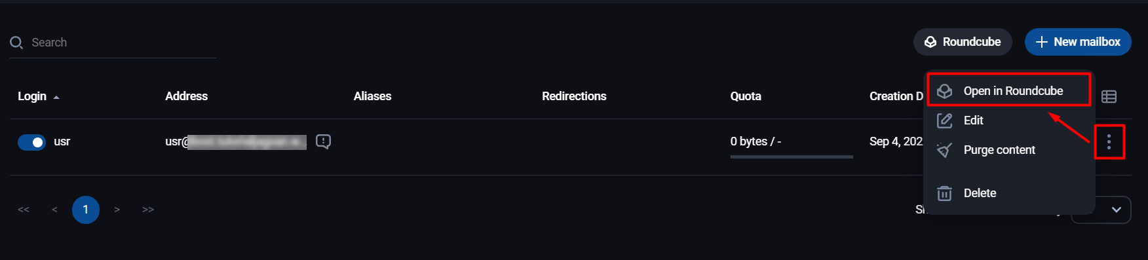
Task: Click the New mailbox button
Action: [1078, 42]
